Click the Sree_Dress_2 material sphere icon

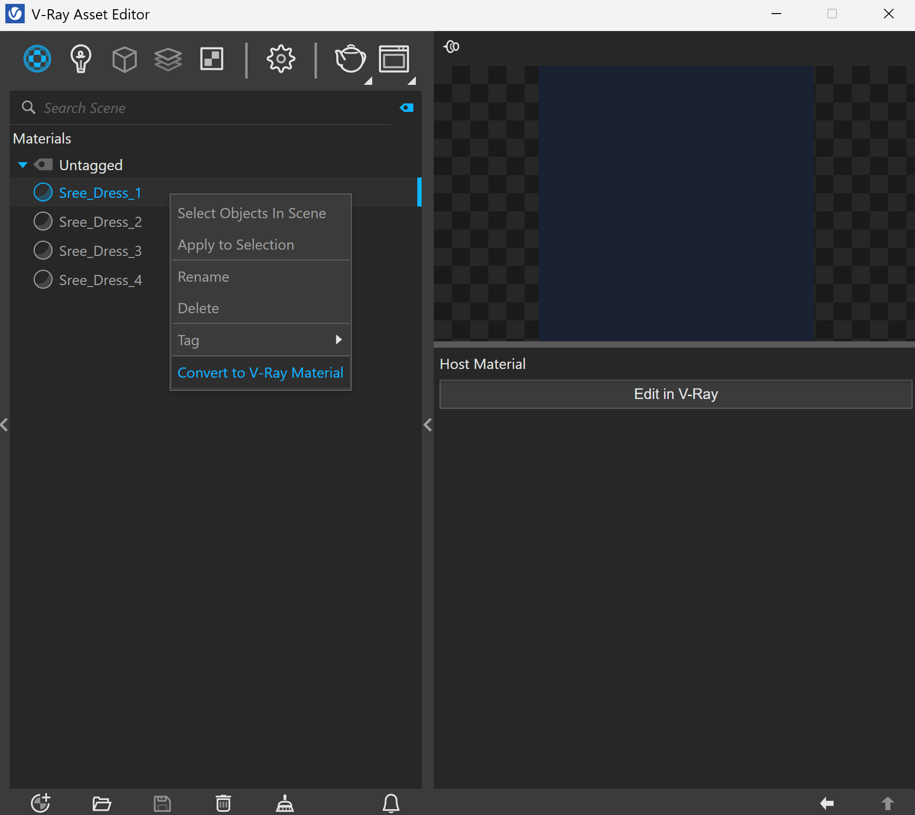pyautogui.click(x=43, y=221)
